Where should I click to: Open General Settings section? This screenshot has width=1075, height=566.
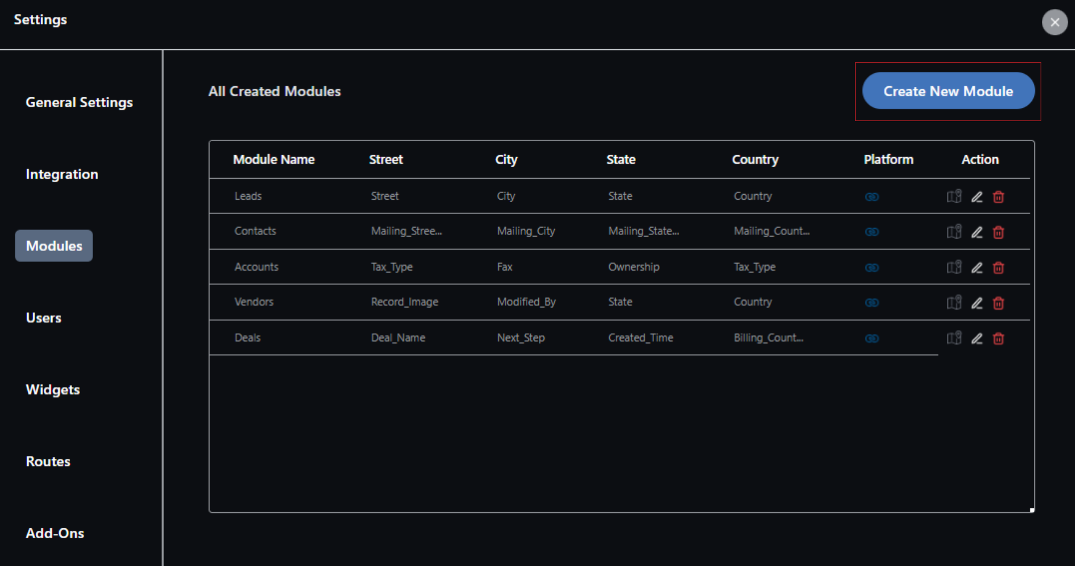tap(79, 102)
